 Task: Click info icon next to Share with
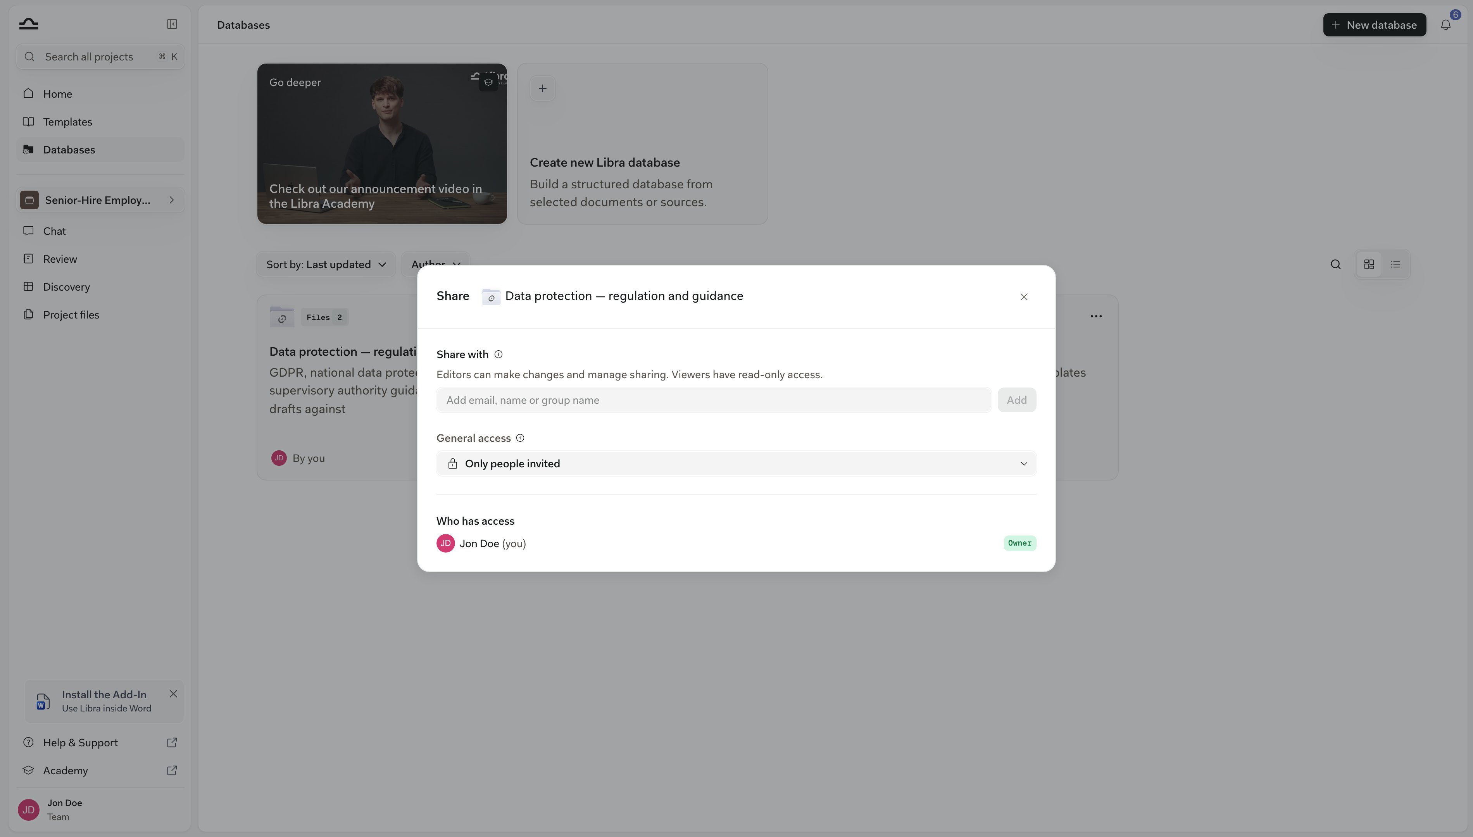pos(498,354)
